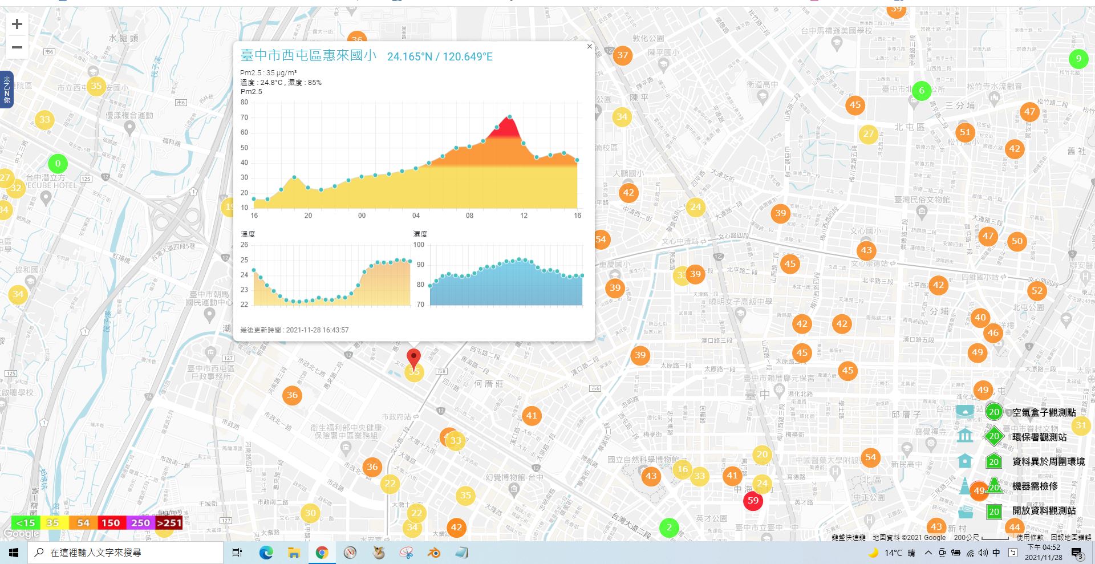Open 回報地圖錯誤 link

[x=1070, y=538]
